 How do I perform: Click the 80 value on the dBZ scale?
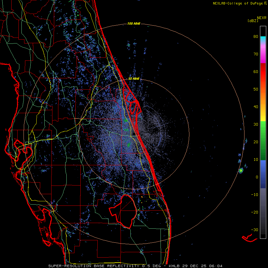point(256,36)
